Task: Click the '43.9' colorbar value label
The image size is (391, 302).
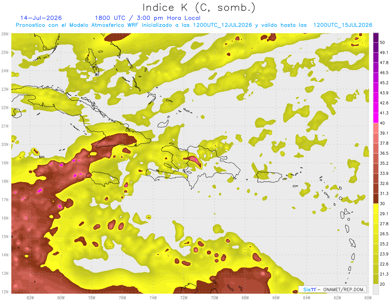Action: 384,93
